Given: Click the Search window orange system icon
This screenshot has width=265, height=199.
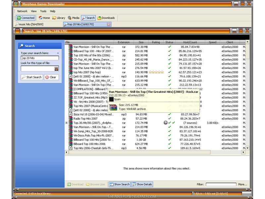Looking at the screenshot, I should 18,31.
